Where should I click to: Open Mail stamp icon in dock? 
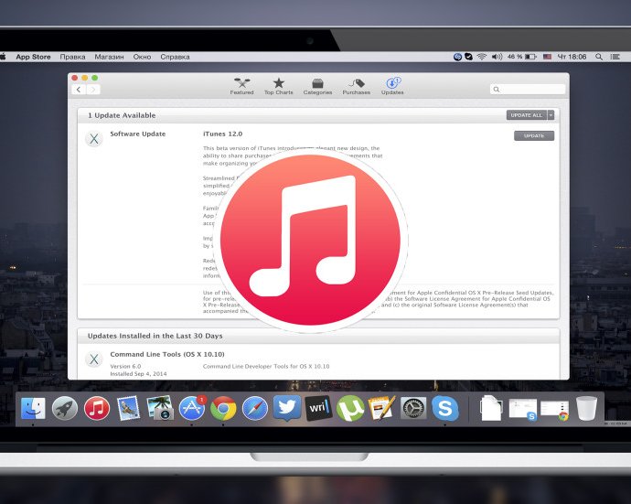pos(128,408)
